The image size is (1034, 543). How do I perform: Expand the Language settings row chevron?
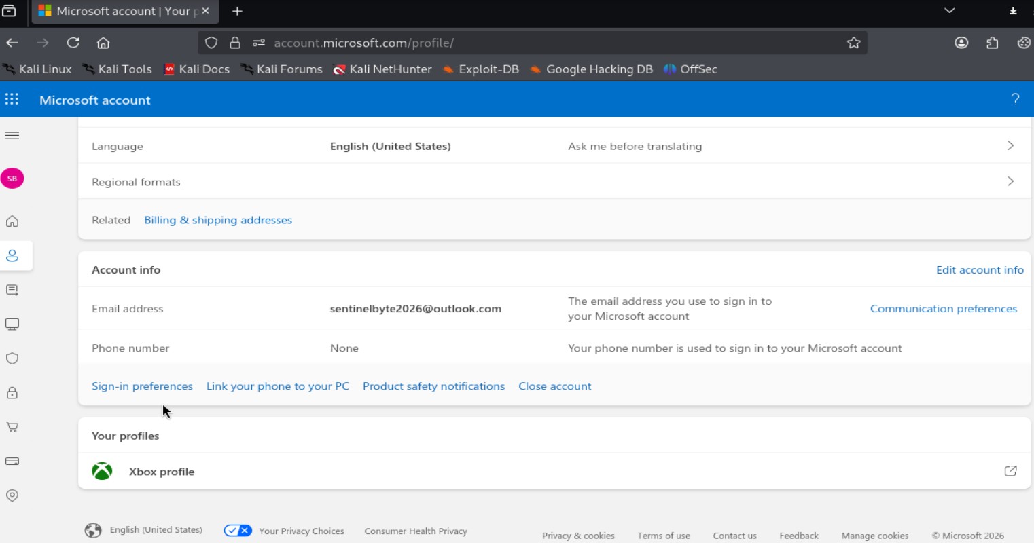1010,145
